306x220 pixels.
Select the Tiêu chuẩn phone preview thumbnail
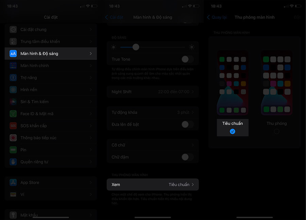[233, 83]
